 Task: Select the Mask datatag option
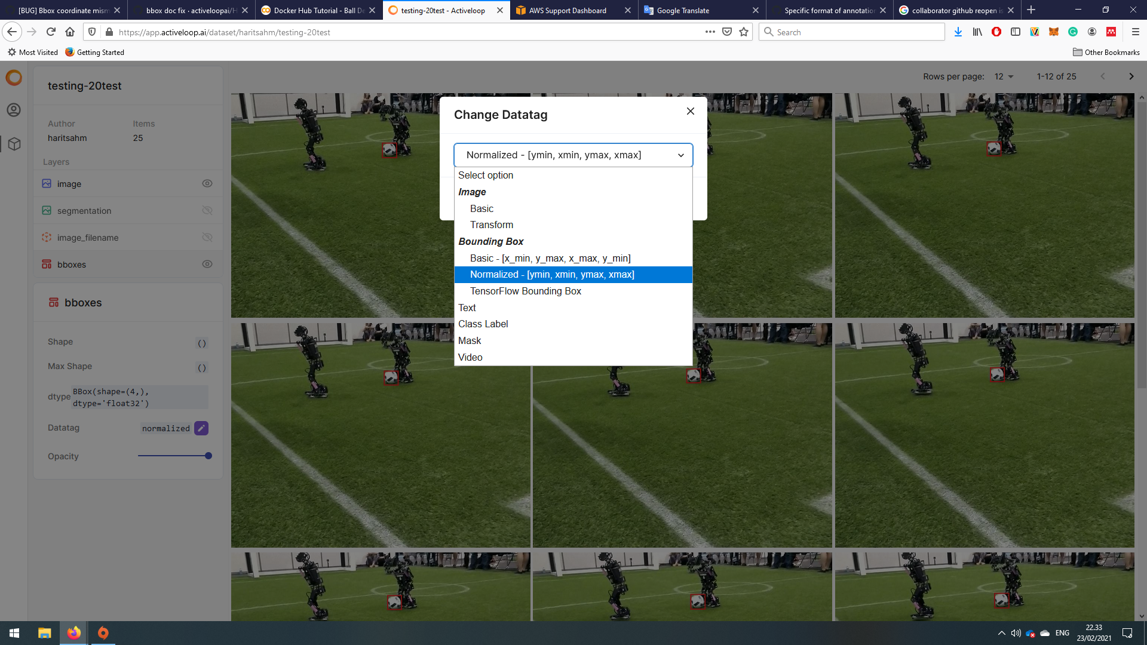573,340
